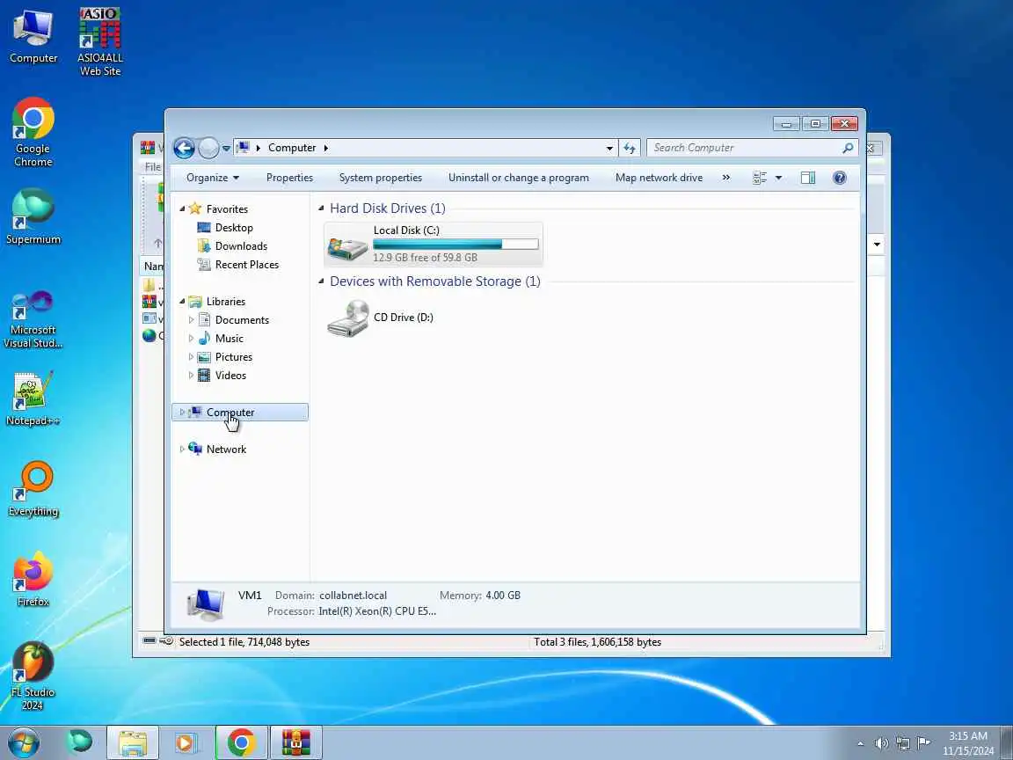Collapse Devices with Removable Storage group
The width and height of the screenshot is (1013, 760).
pyautogui.click(x=321, y=281)
